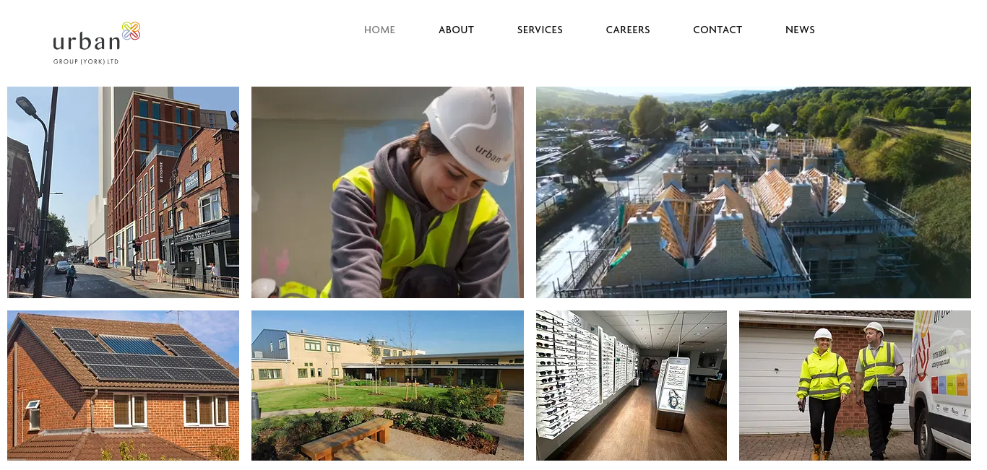
Task: Click the Urban Group (York) Ltd logo
Action: click(96, 43)
